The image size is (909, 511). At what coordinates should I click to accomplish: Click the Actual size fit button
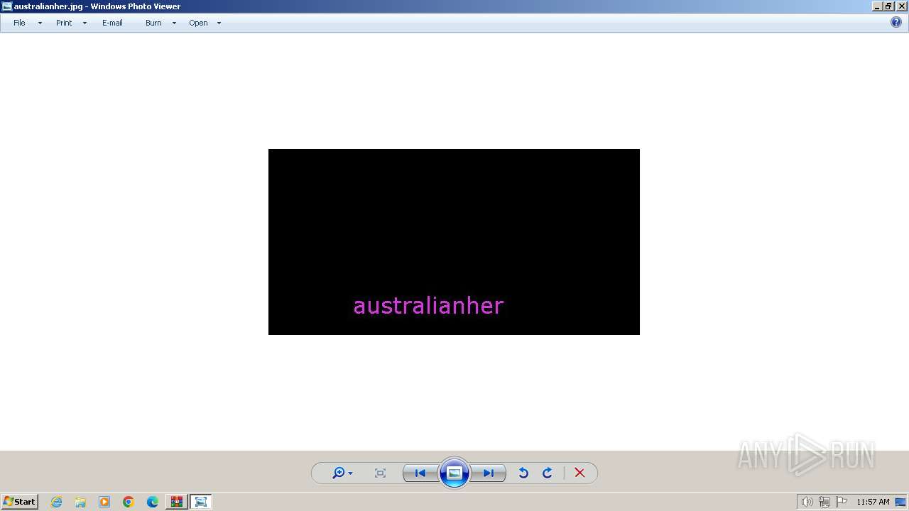click(x=380, y=473)
